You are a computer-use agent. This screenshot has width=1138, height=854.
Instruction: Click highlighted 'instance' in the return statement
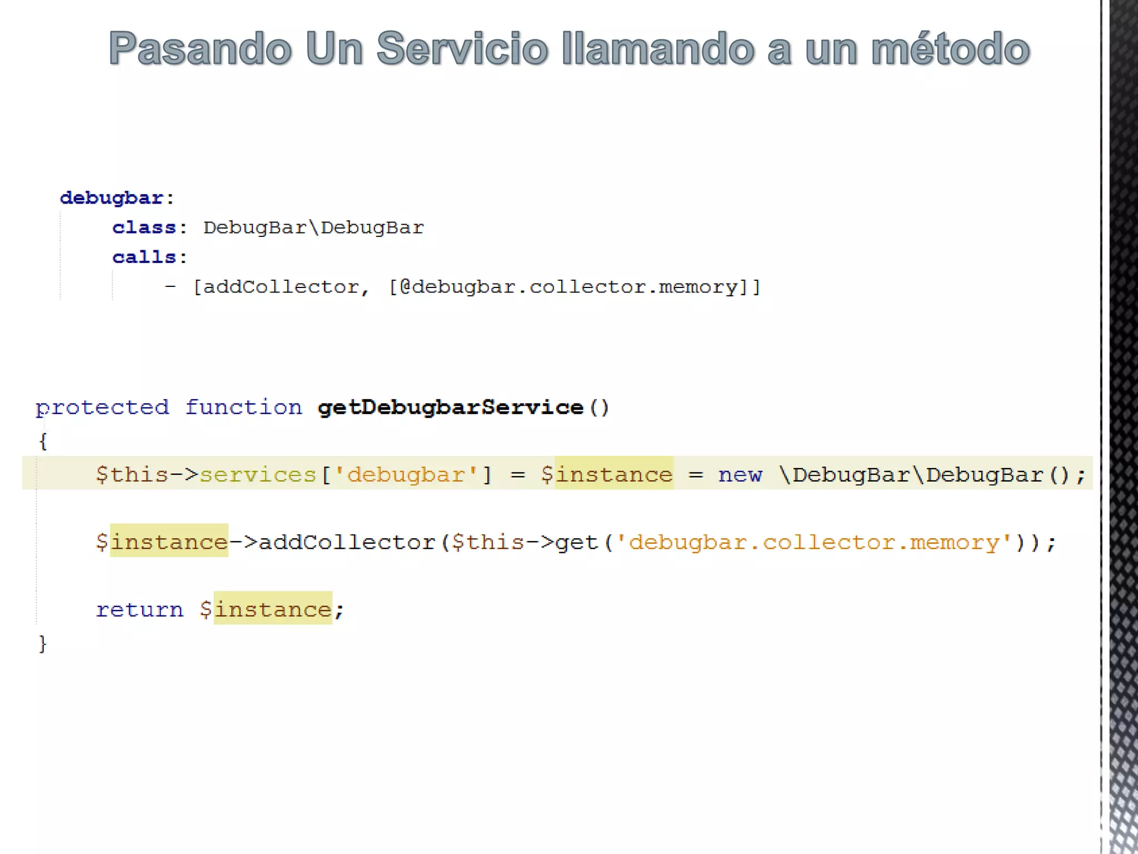273,610
